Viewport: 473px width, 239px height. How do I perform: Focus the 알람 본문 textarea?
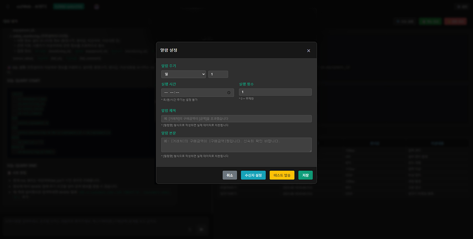pyautogui.click(x=236, y=145)
